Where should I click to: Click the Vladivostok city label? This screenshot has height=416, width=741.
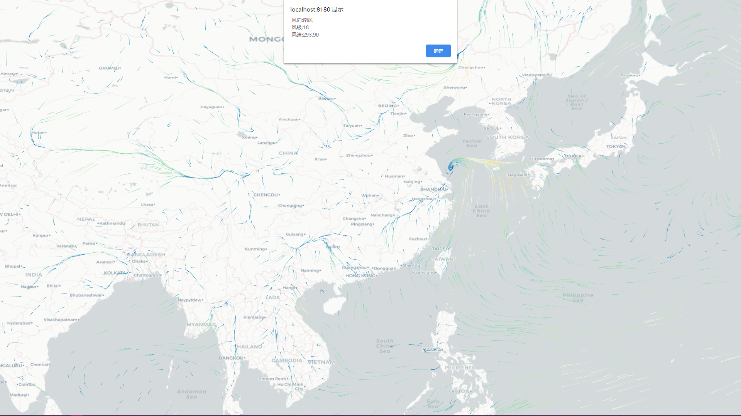(535, 75)
